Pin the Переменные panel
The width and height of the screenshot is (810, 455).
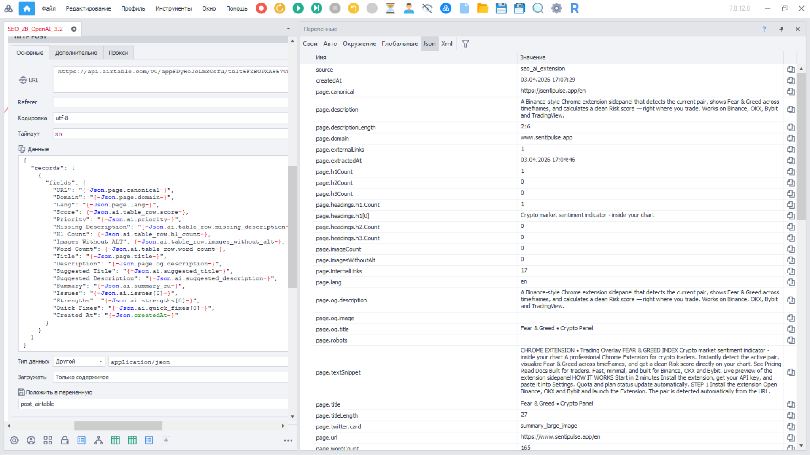[781, 29]
